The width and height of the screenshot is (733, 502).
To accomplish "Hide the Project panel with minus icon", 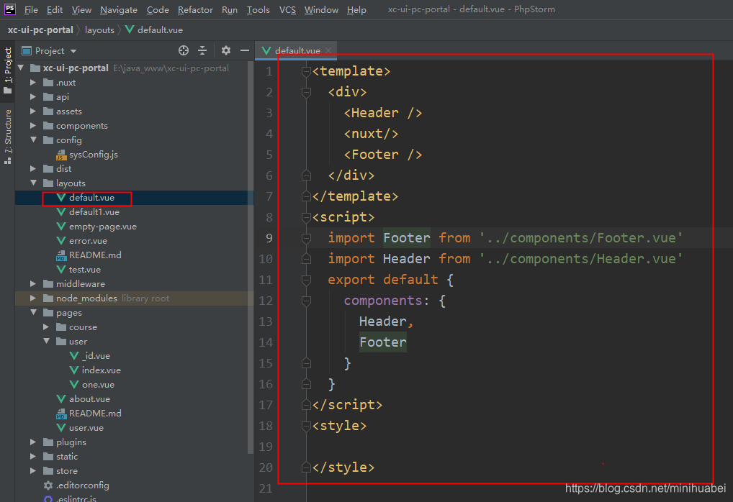I will coord(245,50).
